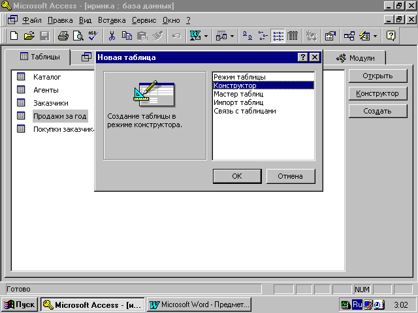Switch to Microsoft Word taskbar button
Screen dimensions: 418x313
pos(199,305)
